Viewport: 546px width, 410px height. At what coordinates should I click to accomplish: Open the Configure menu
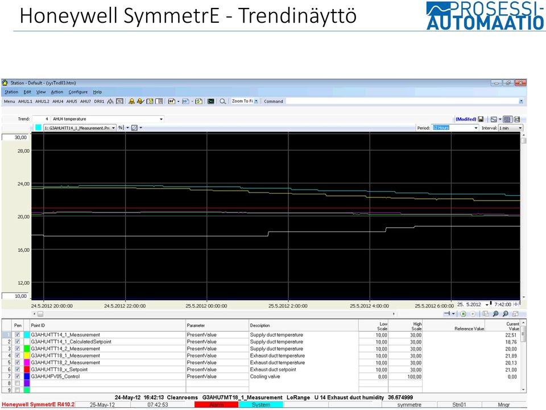point(78,92)
